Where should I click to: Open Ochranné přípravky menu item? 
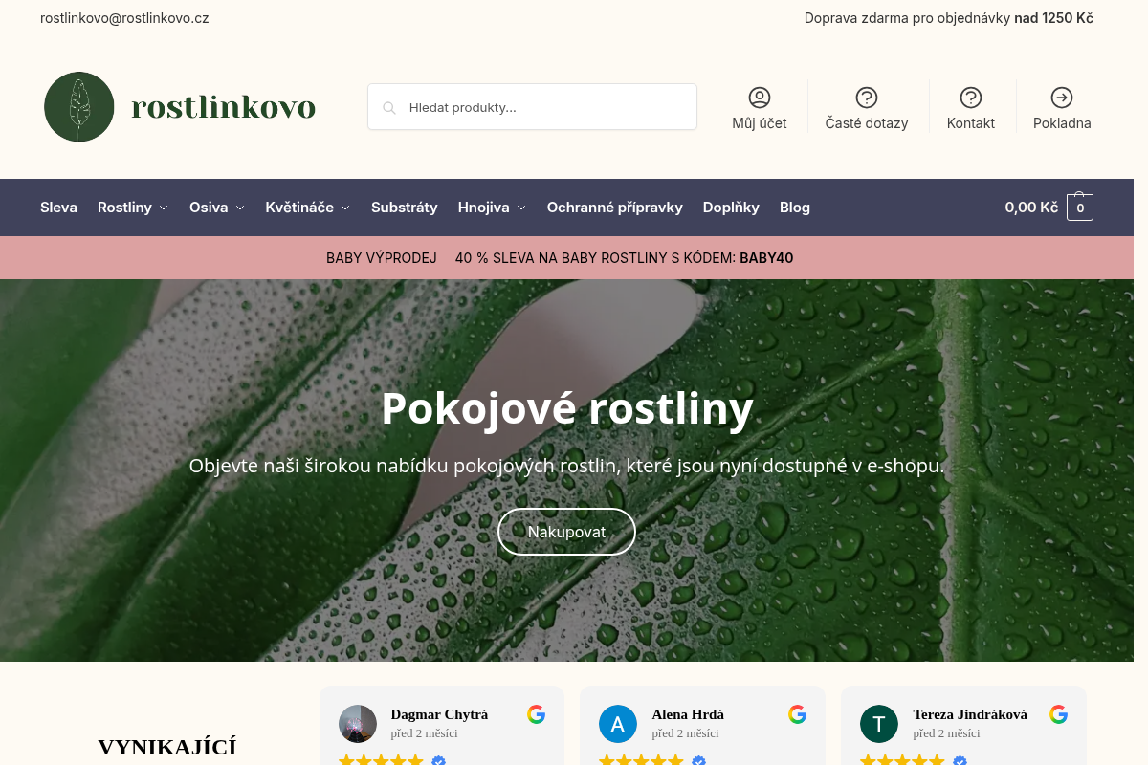(x=615, y=208)
